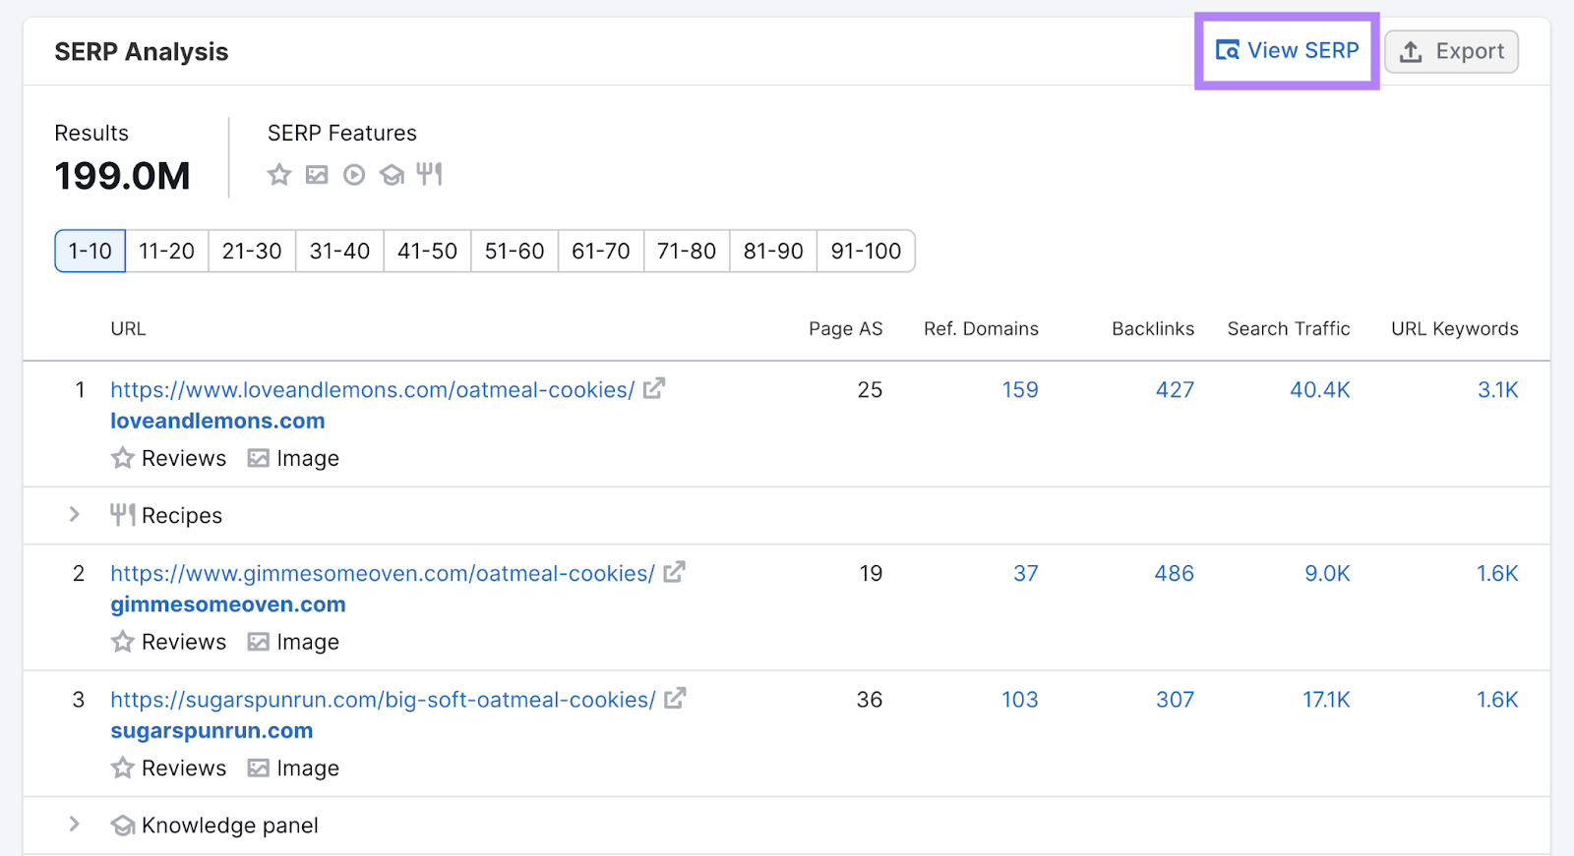Open the 71-80 results tab

tap(687, 251)
